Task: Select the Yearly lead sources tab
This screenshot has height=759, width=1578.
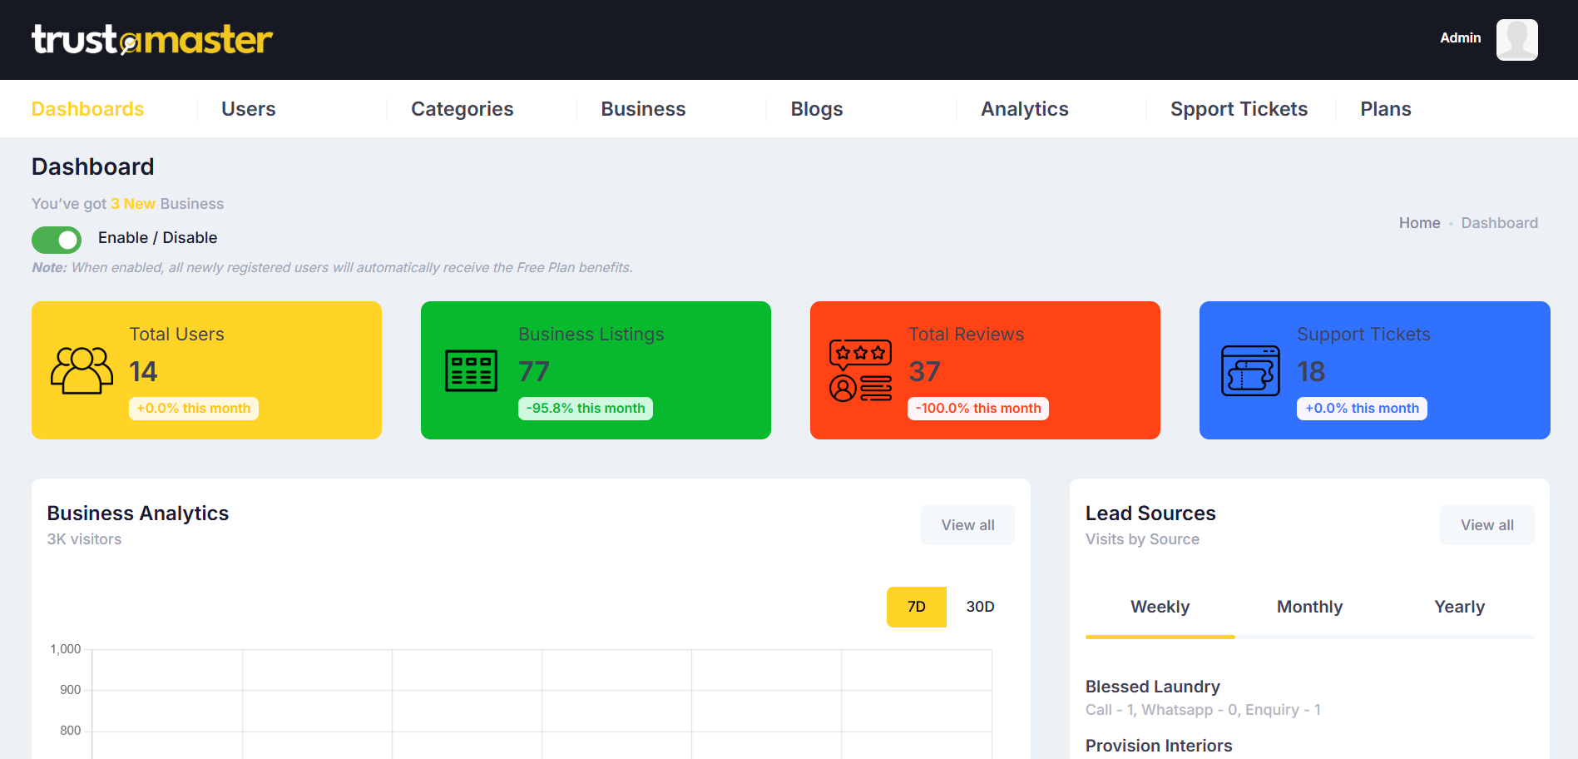Action: (1459, 607)
